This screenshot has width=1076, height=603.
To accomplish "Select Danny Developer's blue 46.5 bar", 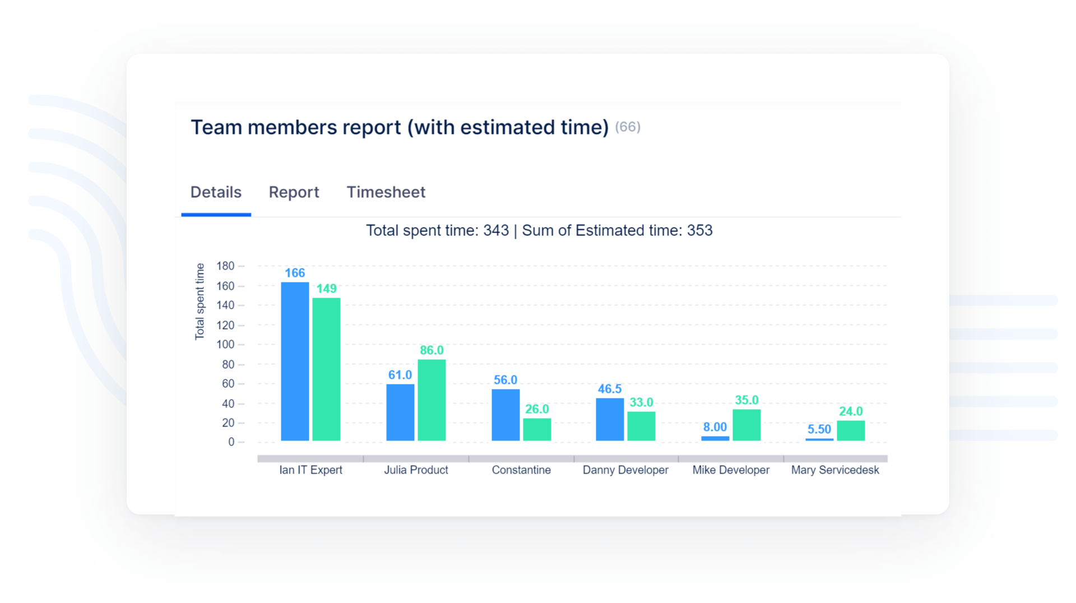I will click(610, 419).
